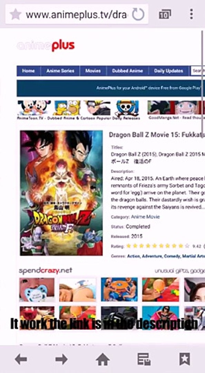The width and height of the screenshot is (205, 373).
Task: Click the star rating bar
Action: point(158,246)
